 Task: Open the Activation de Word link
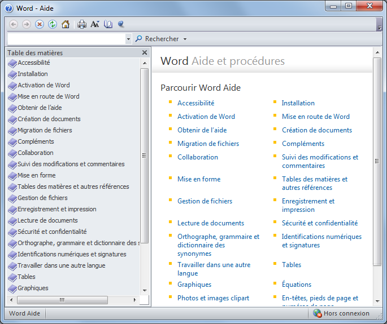(x=206, y=117)
